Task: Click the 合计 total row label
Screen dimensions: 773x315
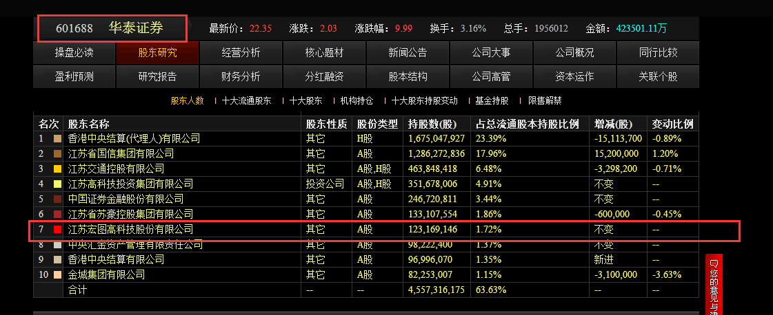Action: pos(77,290)
